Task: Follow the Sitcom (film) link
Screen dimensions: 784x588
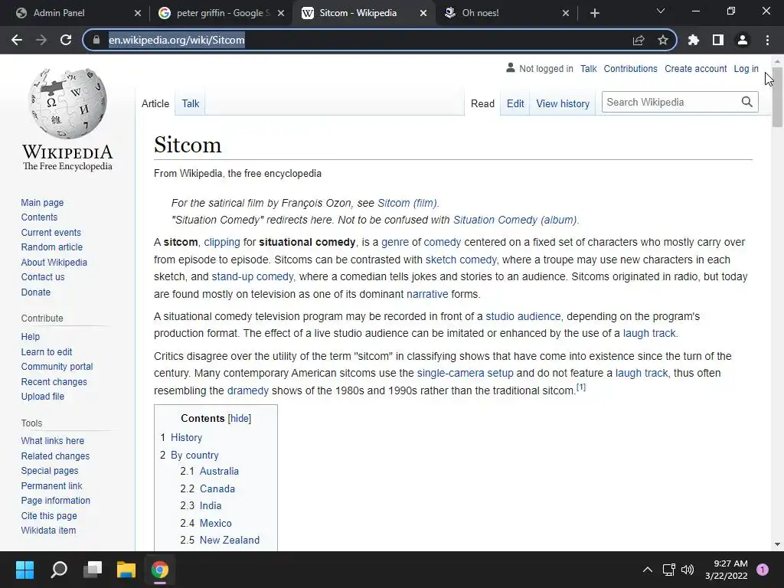Action: pos(407,203)
